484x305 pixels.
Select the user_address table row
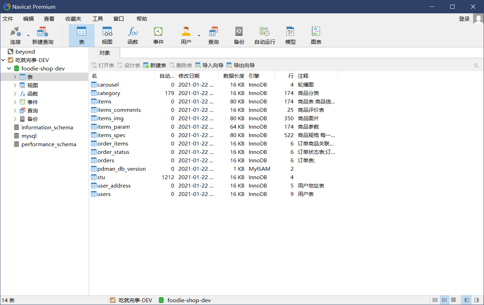point(214,185)
